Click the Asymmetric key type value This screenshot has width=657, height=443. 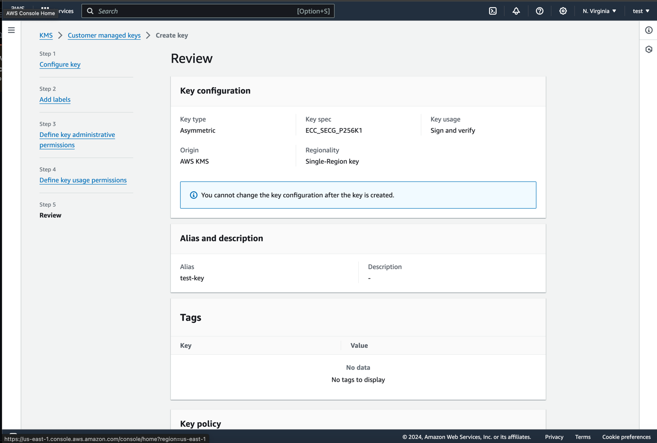tap(198, 130)
